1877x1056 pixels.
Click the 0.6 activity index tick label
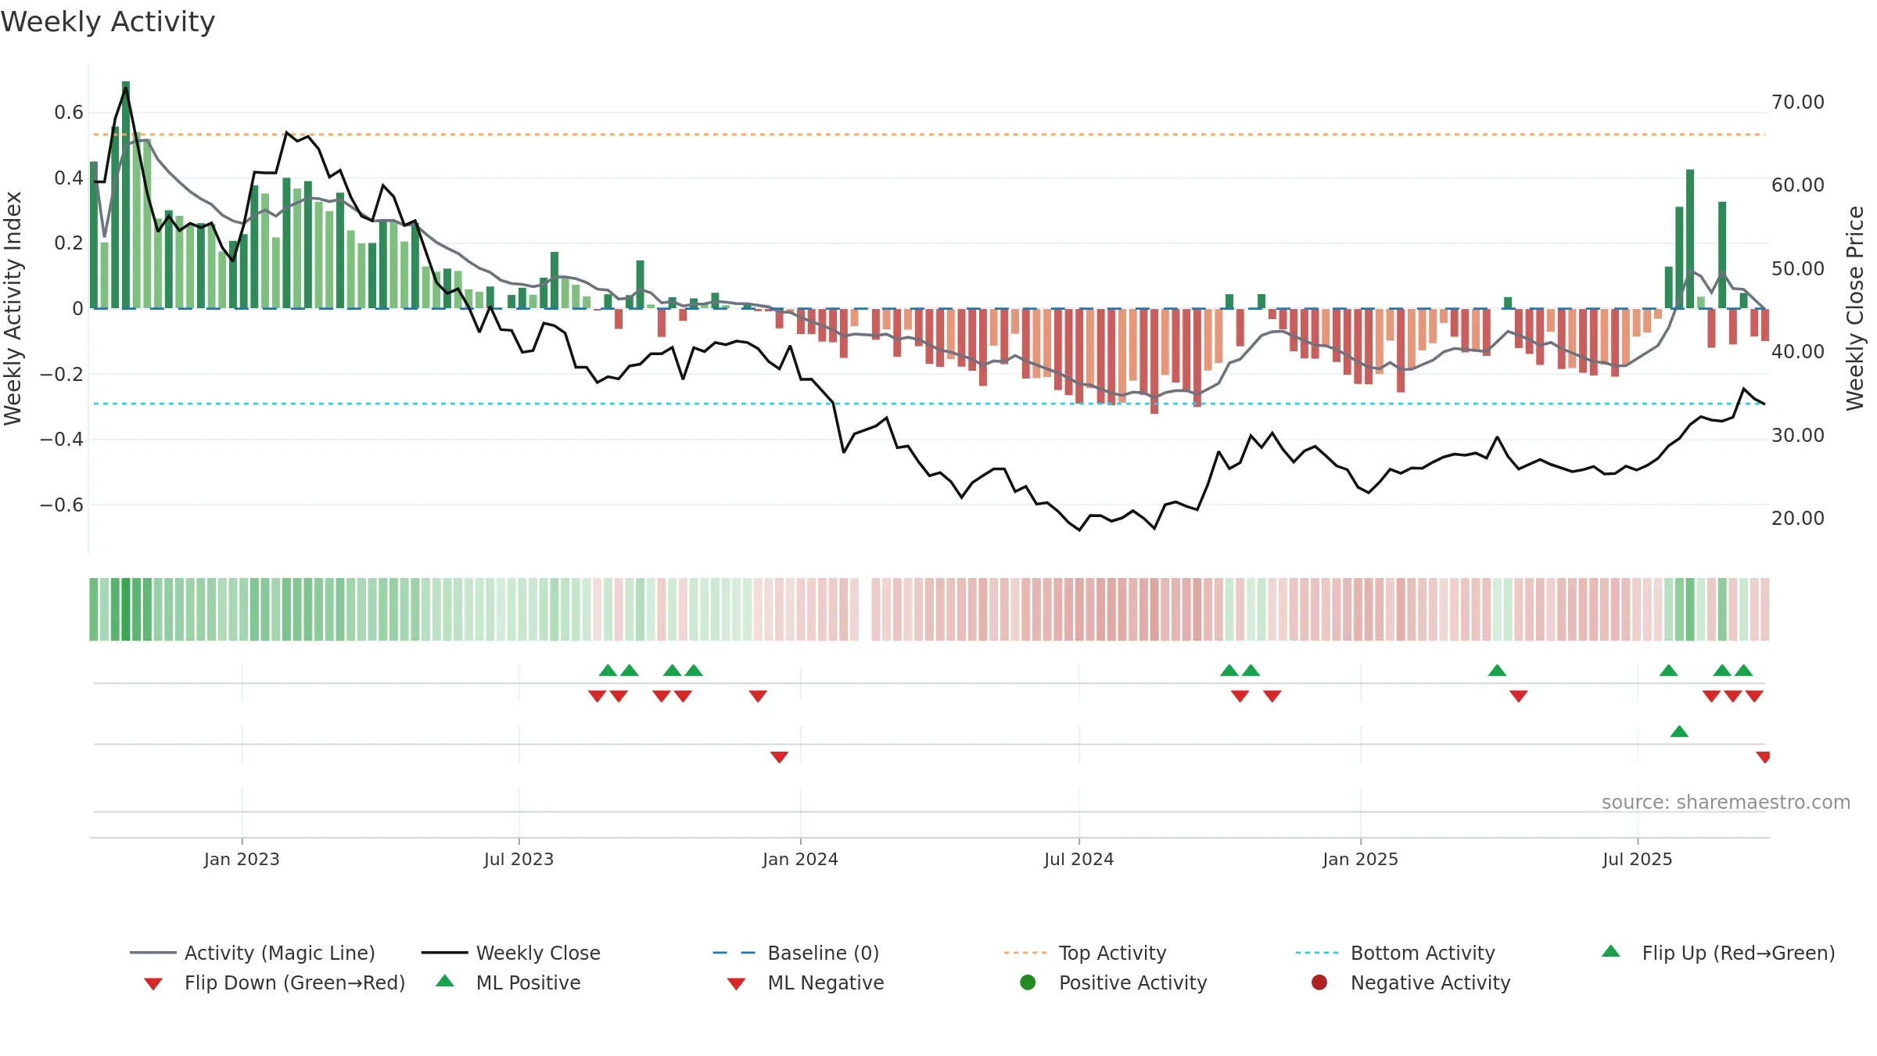coord(69,113)
